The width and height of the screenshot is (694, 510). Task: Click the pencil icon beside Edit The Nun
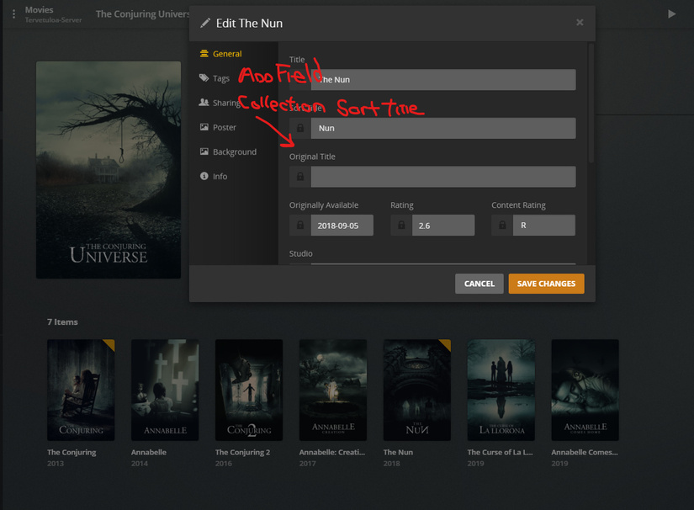tap(205, 23)
